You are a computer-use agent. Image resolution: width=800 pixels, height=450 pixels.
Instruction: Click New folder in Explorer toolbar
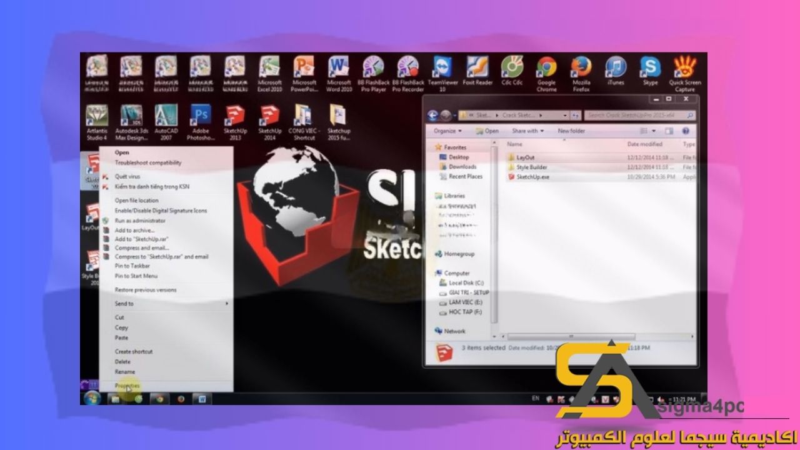point(571,131)
